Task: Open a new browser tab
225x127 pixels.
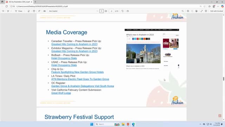Action: tap(35, 2)
